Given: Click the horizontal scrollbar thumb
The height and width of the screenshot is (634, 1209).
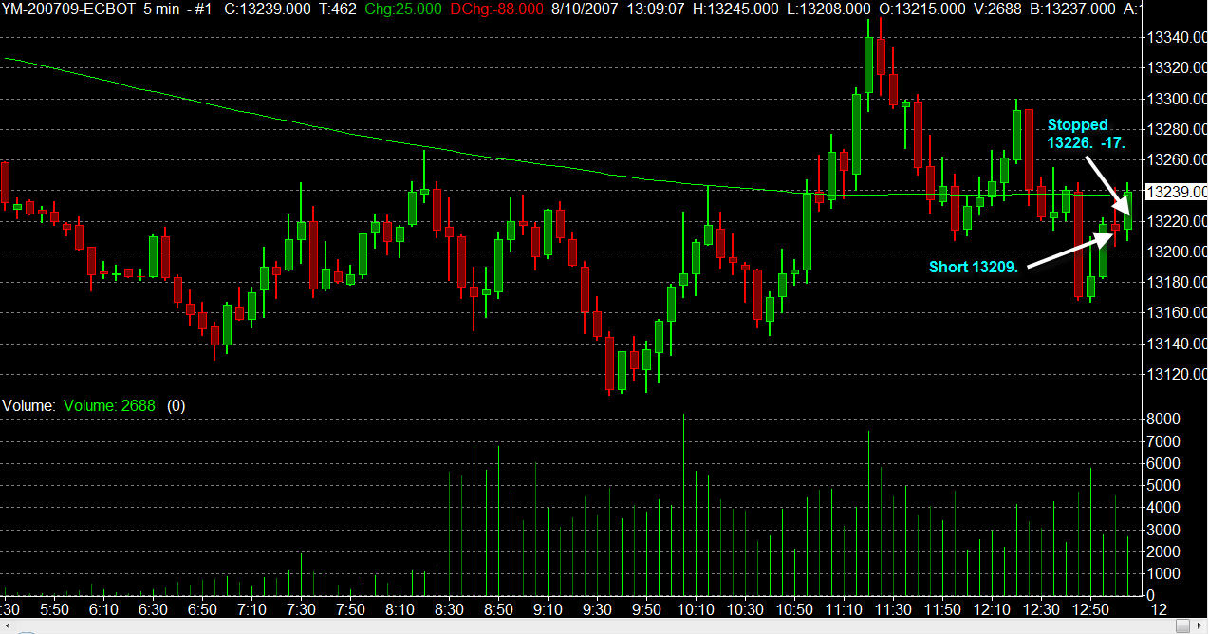Looking at the screenshot, I should coord(1182,625).
